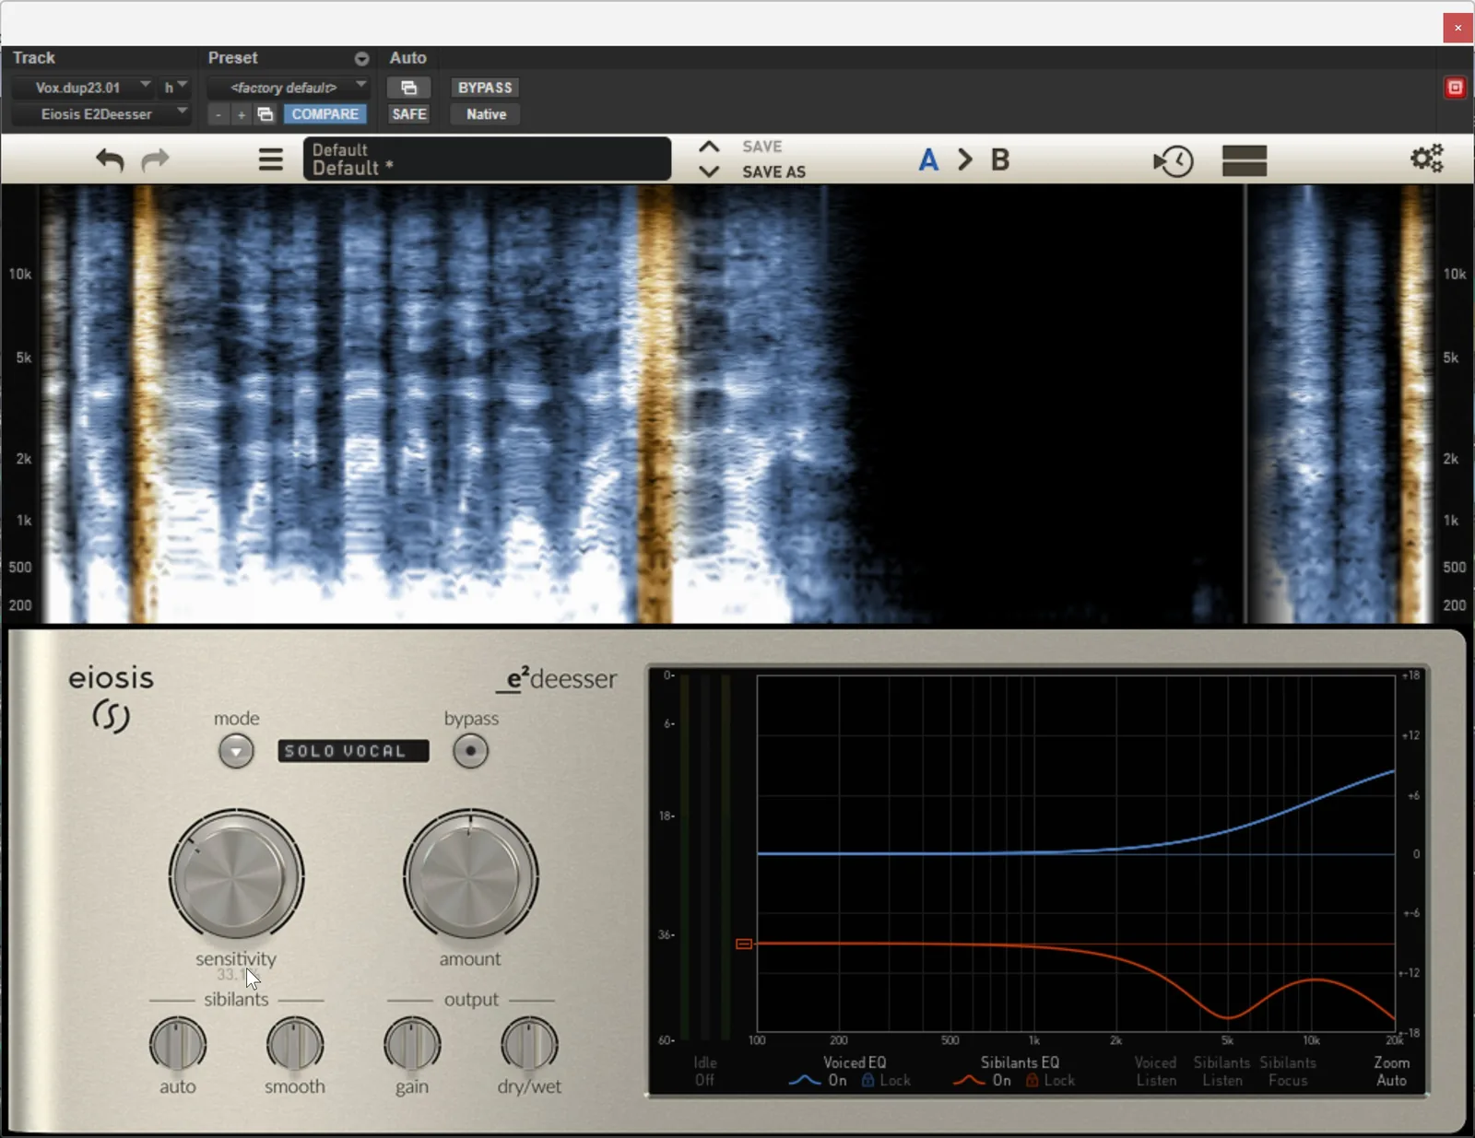The width and height of the screenshot is (1475, 1138).
Task: Open the Eiosis E2Deesser plugin selector
Action: pos(101,114)
